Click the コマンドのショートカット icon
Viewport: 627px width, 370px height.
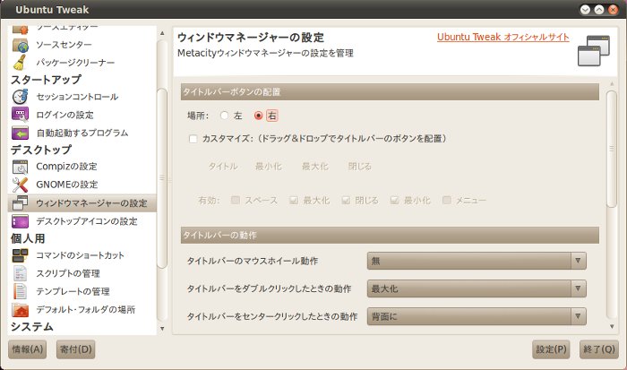pos(21,255)
